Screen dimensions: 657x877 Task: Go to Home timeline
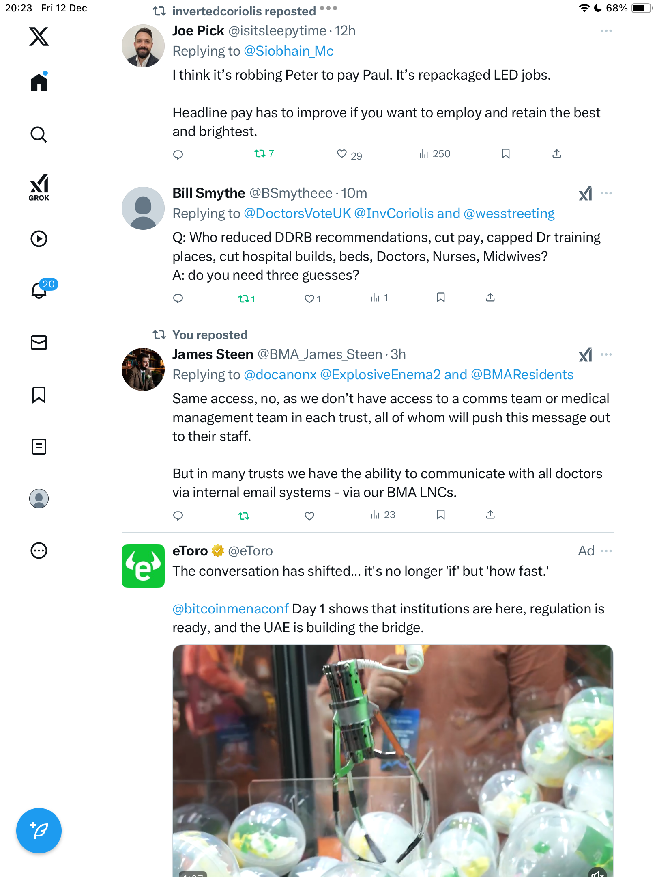(39, 82)
